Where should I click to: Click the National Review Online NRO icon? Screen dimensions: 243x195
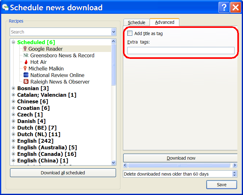(x=26, y=75)
